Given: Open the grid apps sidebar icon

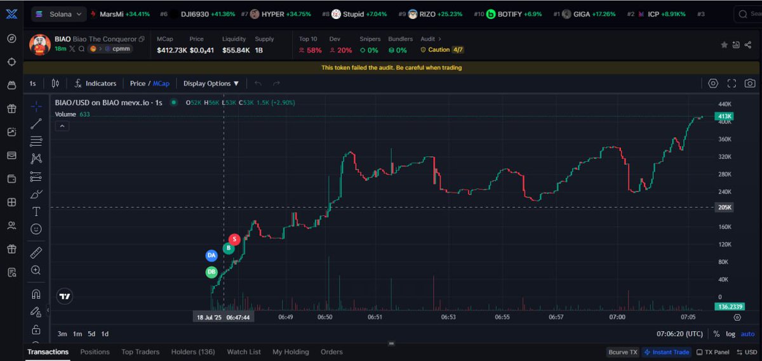Looking at the screenshot, I should [x=11, y=202].
